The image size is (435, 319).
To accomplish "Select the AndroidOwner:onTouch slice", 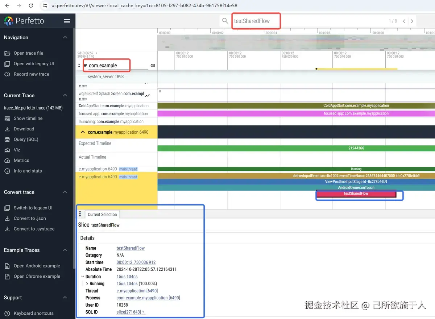I will [x=296, y=188].
